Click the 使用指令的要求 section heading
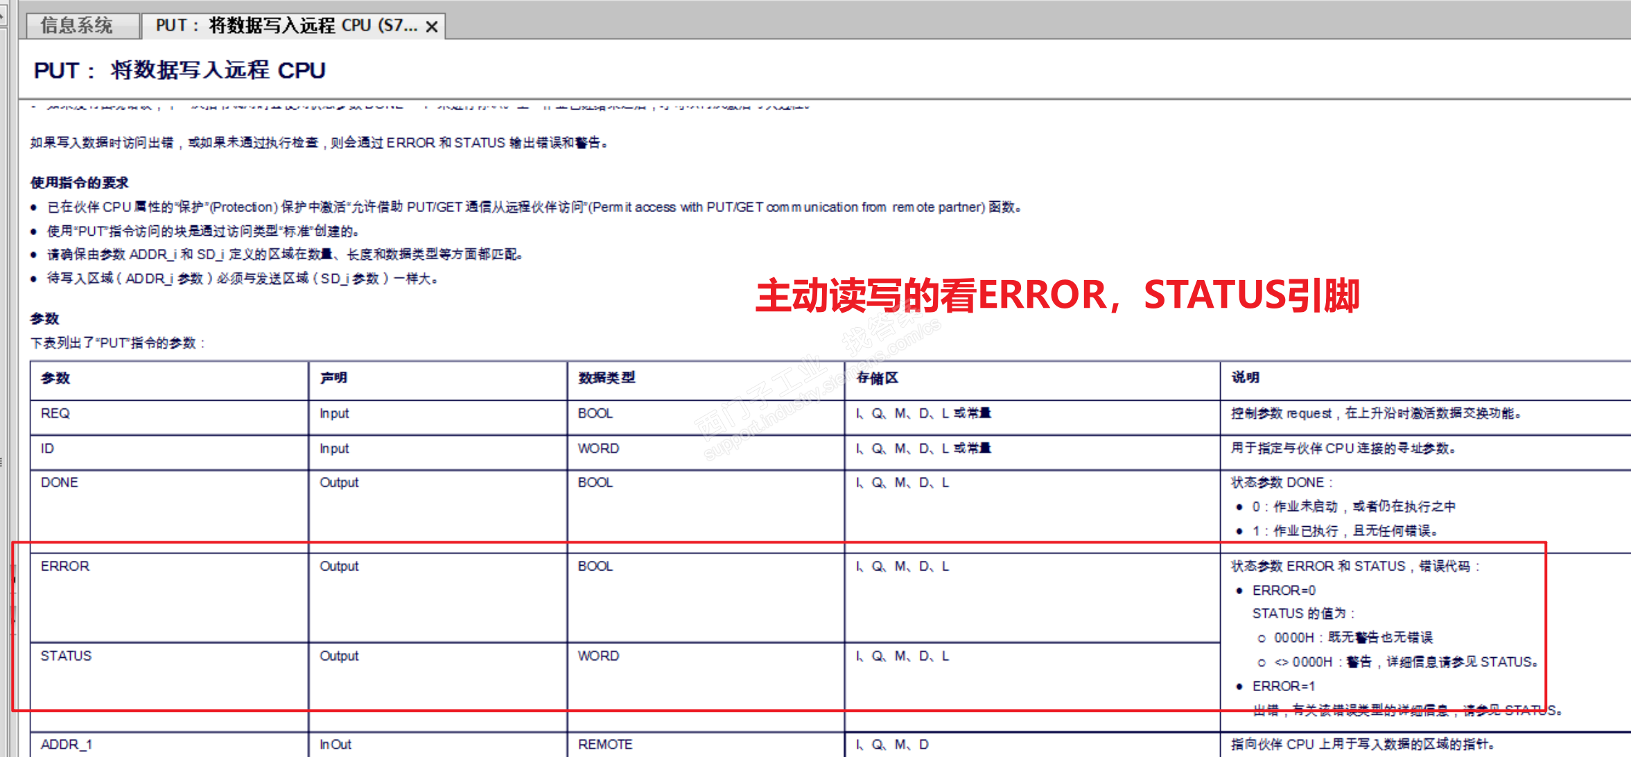The width and height of the screenshot is (1631, 757). pos(79,182)
